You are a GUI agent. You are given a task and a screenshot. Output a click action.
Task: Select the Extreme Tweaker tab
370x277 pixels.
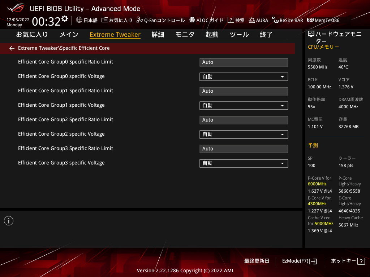(x=115, y=35)
